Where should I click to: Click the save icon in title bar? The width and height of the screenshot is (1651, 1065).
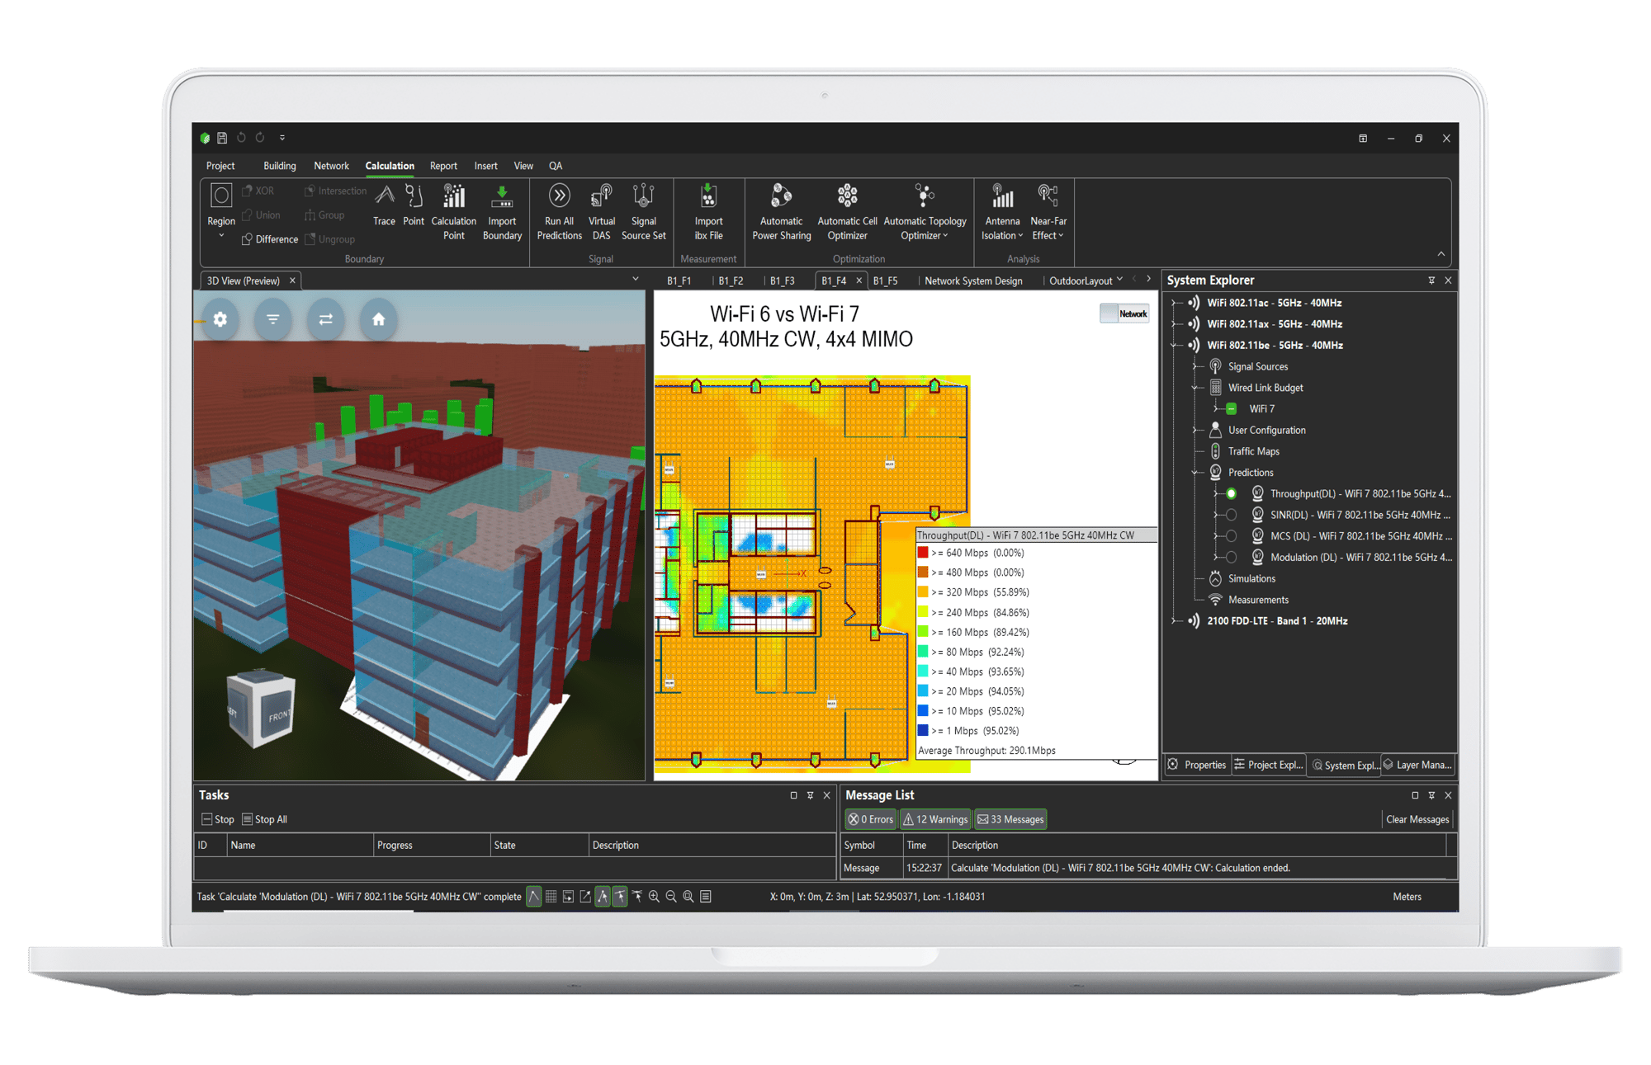222,138
